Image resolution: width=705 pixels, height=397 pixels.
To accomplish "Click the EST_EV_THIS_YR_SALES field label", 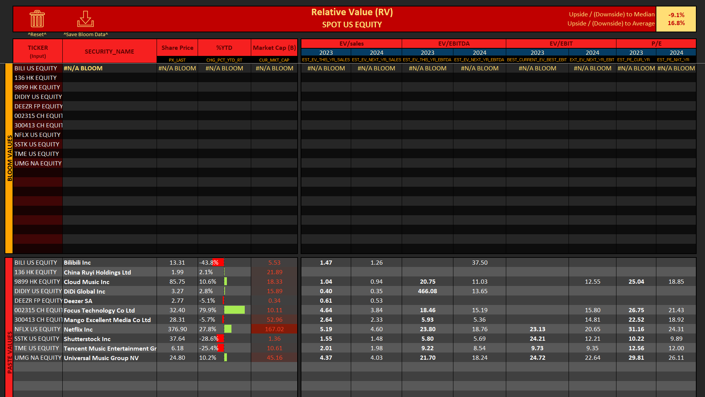I will tap(326, 60).
